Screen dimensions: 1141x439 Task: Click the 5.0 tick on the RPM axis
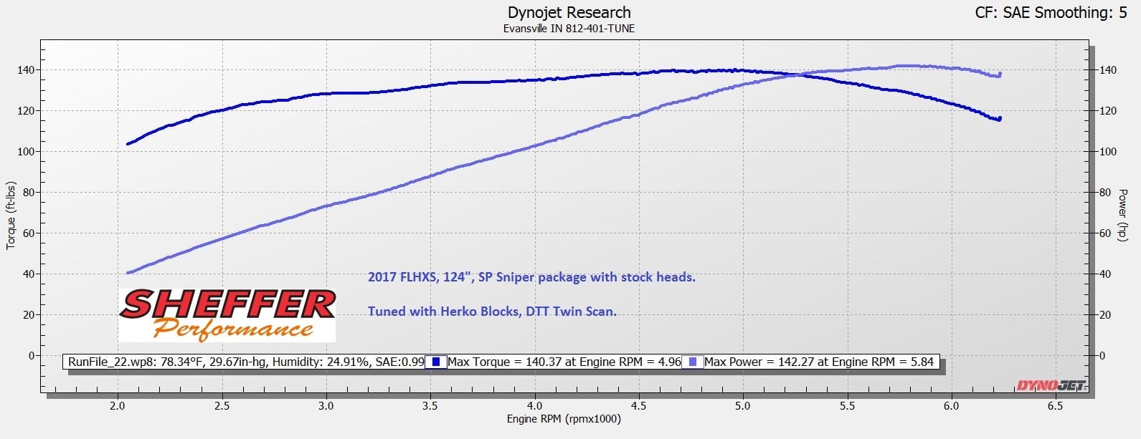click(x=742, y=405)
